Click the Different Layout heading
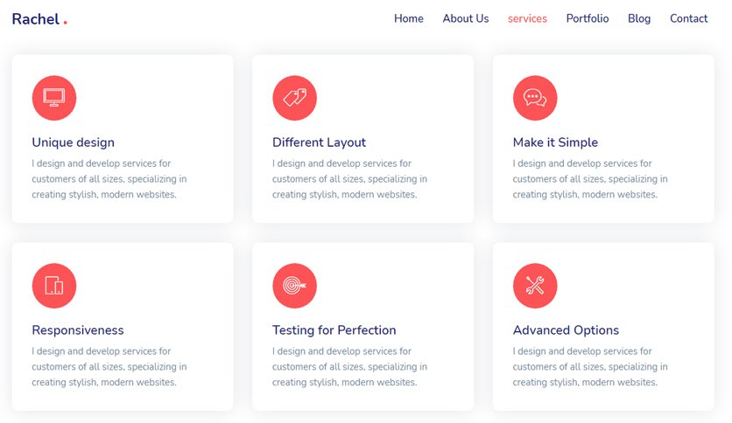 tap(320, 142)
